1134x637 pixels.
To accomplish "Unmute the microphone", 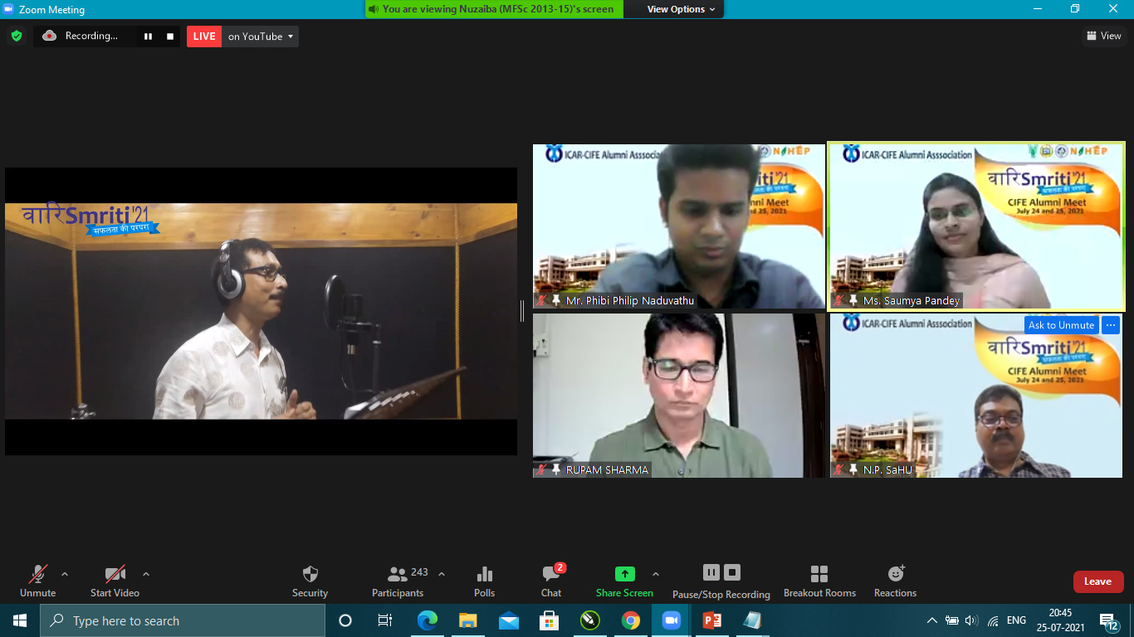I will (38, 581).
